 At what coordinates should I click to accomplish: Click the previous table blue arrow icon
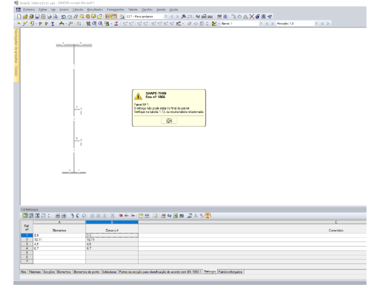pyautogui.click(x=57, y=215)
